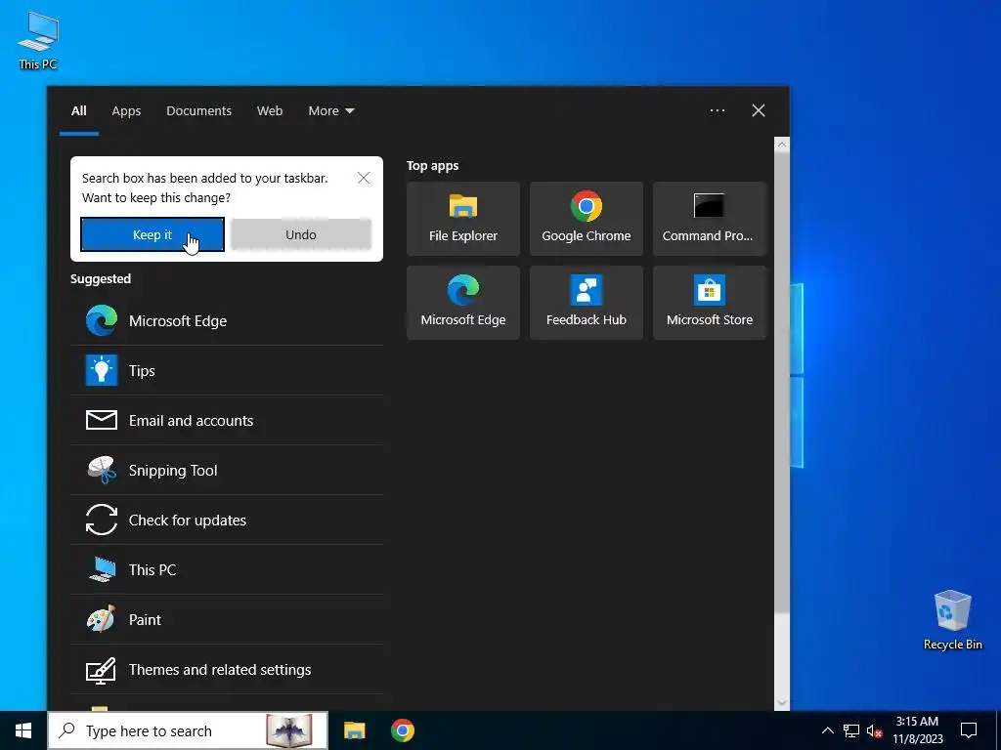1001x750 pixels.
Task: Click the search panel scroll up arrow
Action: pyautogui.click(x=781, y=145)
